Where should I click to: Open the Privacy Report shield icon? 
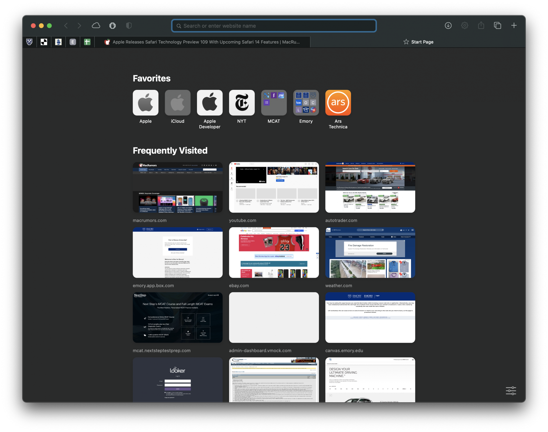tap(129, 26)
